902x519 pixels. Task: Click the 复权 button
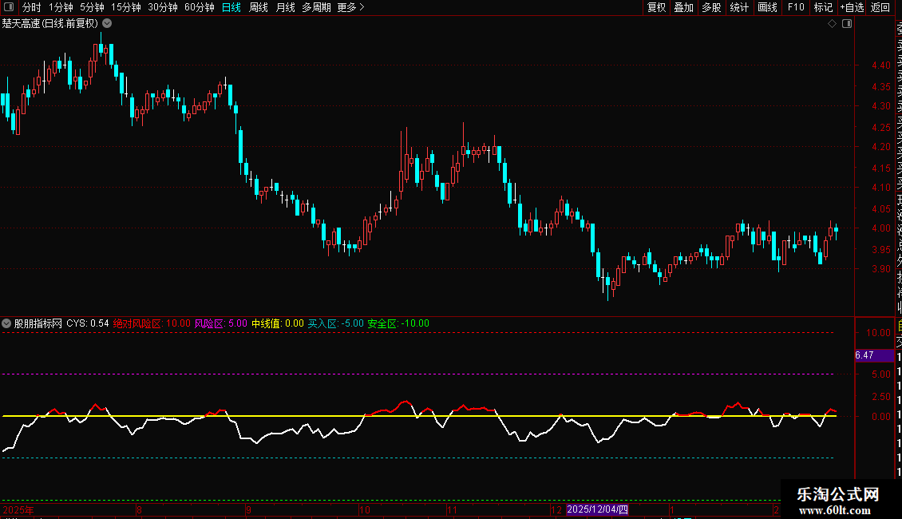[x=656, y=7]
